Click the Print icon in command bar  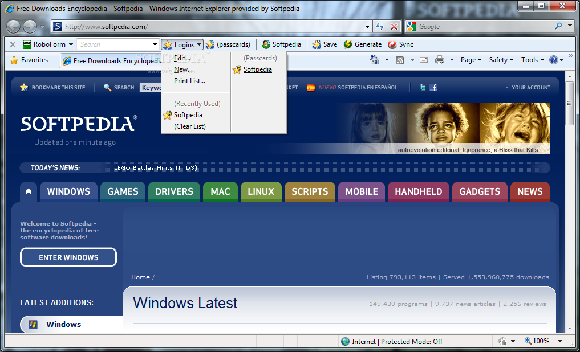pyautogui.click(x=440, y=60)
